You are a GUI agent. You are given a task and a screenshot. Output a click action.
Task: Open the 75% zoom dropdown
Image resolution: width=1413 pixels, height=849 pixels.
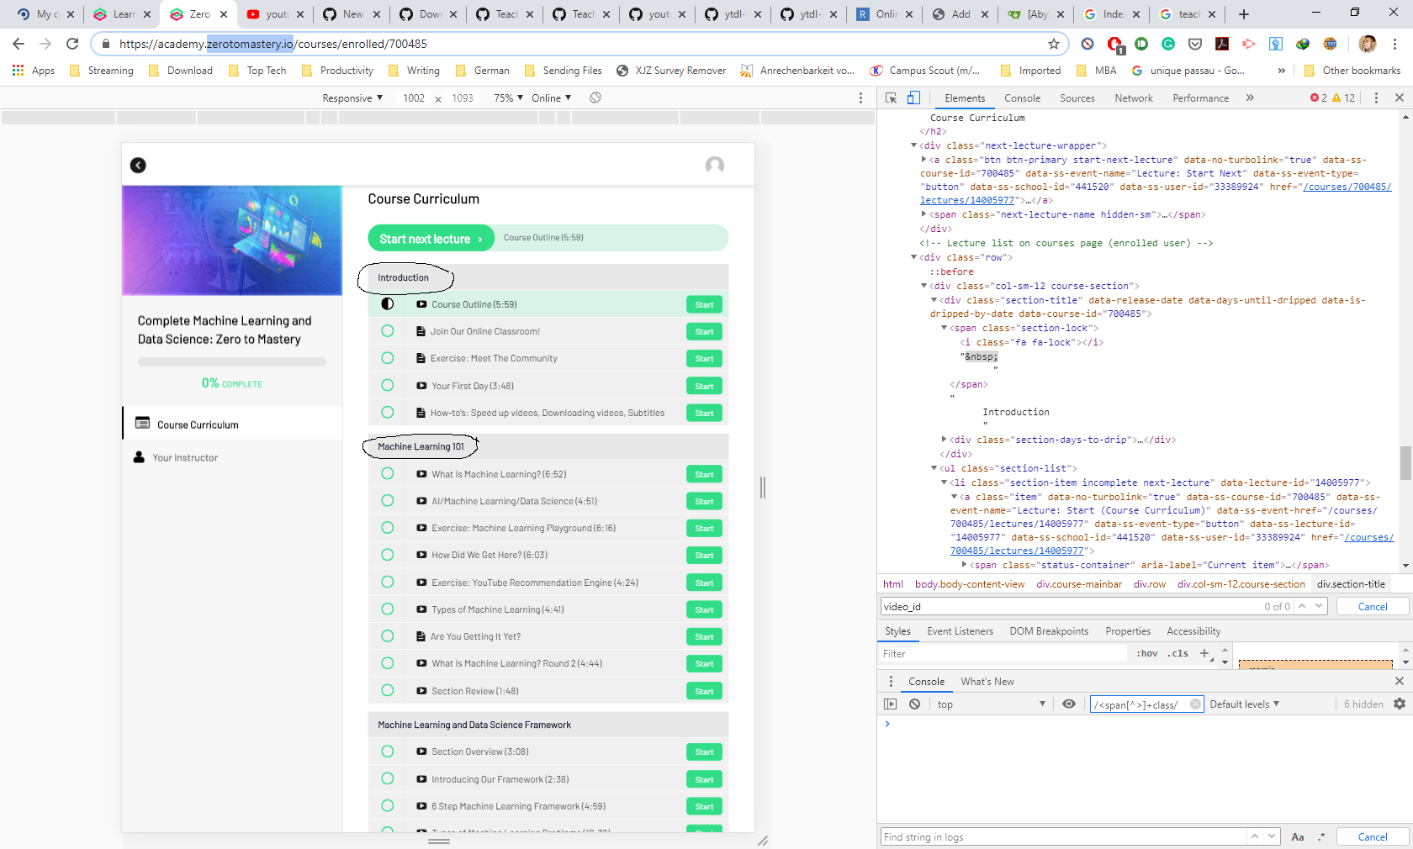[x=508, y=98]
